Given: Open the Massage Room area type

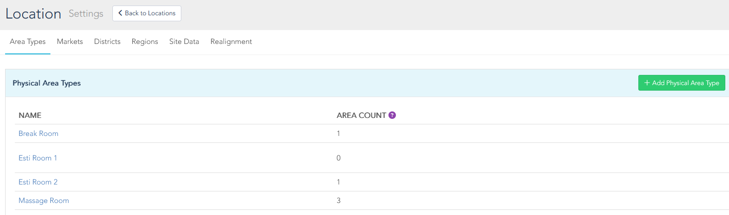Looking at the screenshot, I should (x=43, y=201).
